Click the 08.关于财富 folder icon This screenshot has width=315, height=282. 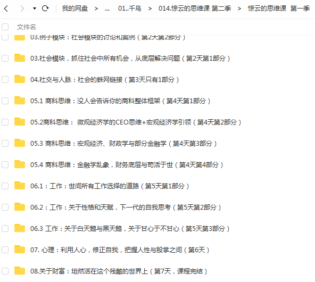(20, 271)
